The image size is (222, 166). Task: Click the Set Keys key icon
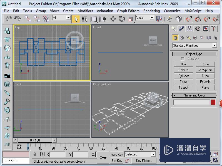point(103,157)
